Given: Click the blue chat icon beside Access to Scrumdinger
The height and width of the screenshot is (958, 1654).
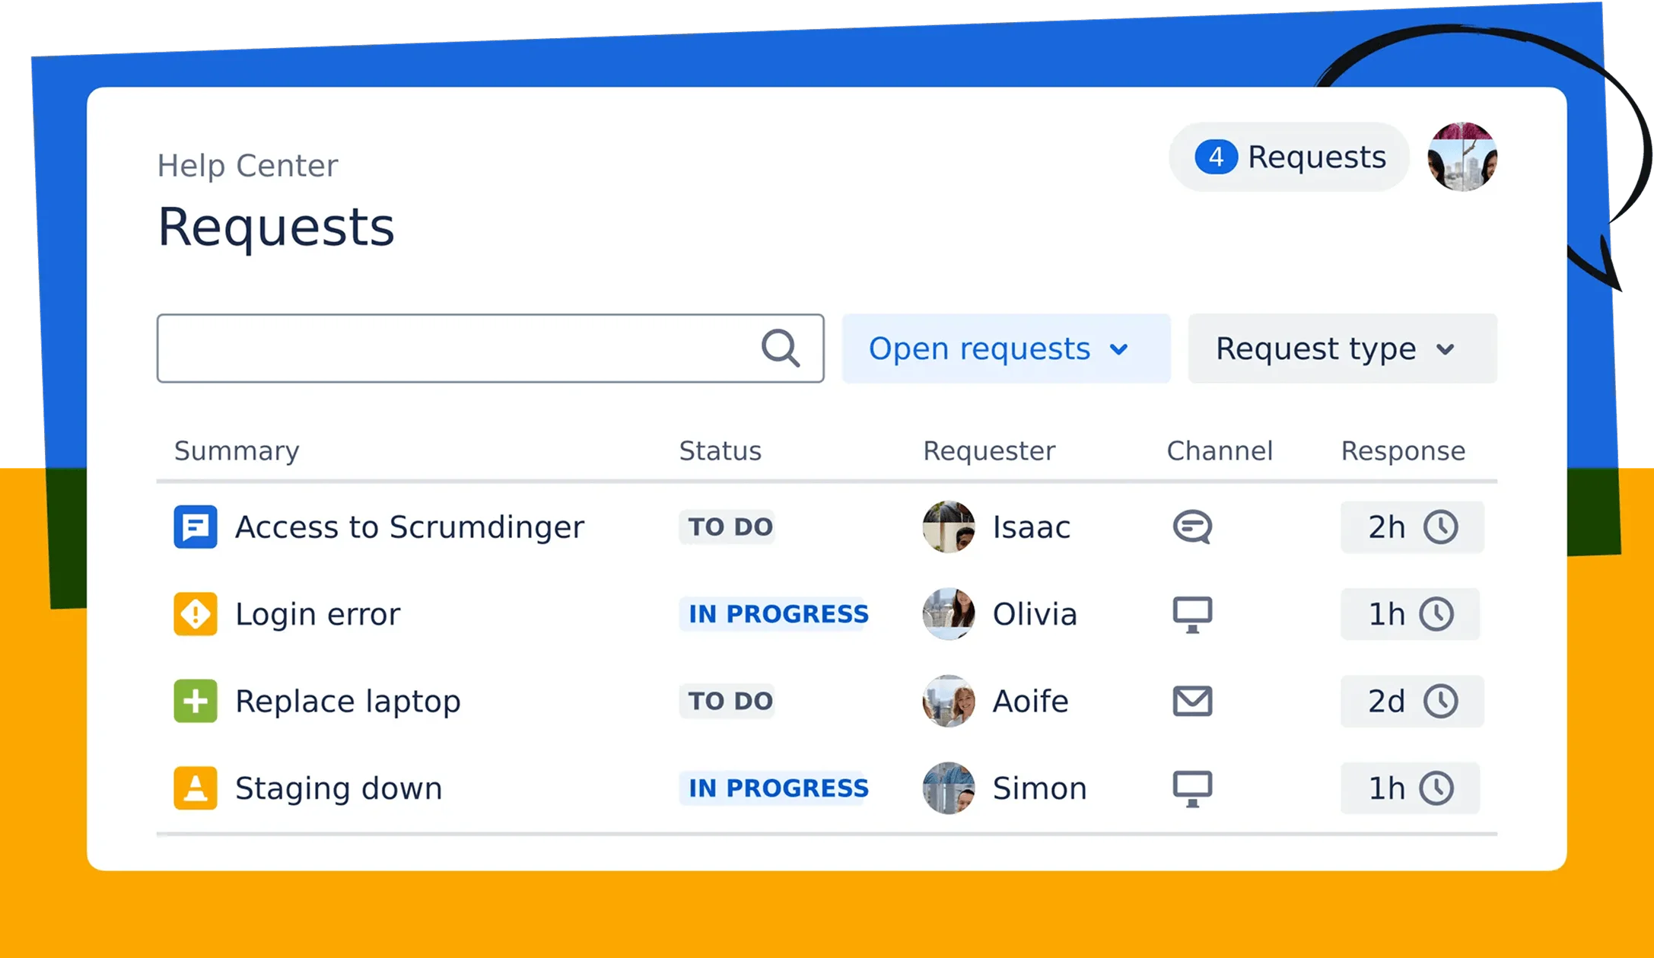Looking at the screenshot, I should (196, 527).
